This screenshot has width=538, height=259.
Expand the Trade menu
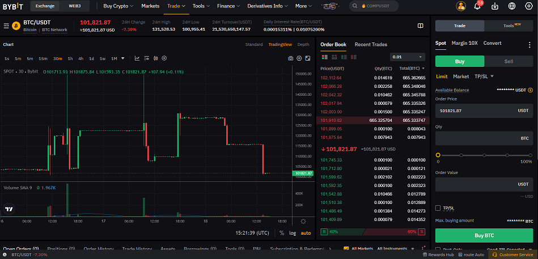point(176,6)
